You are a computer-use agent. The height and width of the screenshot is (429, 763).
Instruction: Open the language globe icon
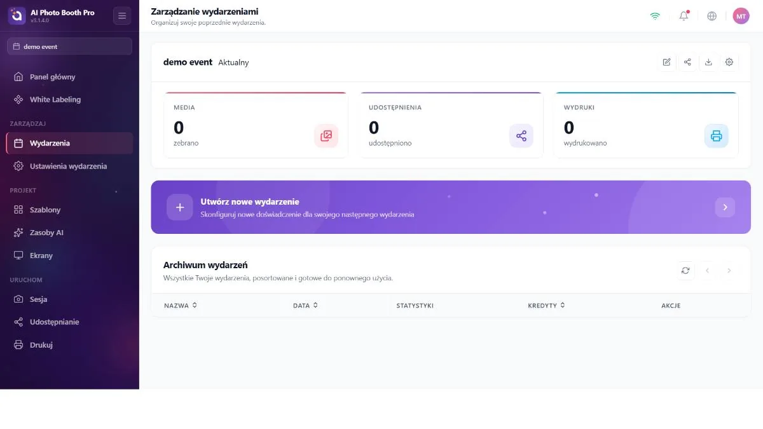pos(712,16)
